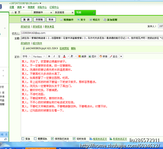Open the 换肤 skin dropdown
This screenshot has height=149, width=163.
point(21,7)
